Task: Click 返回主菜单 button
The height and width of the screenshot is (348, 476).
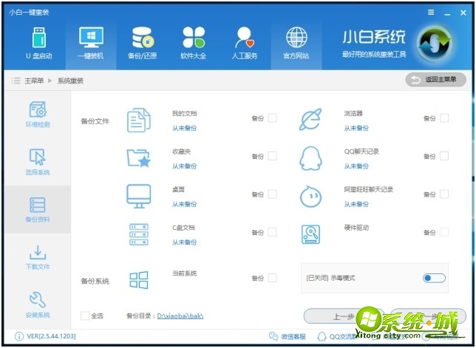Action: (x=435, y=80)
